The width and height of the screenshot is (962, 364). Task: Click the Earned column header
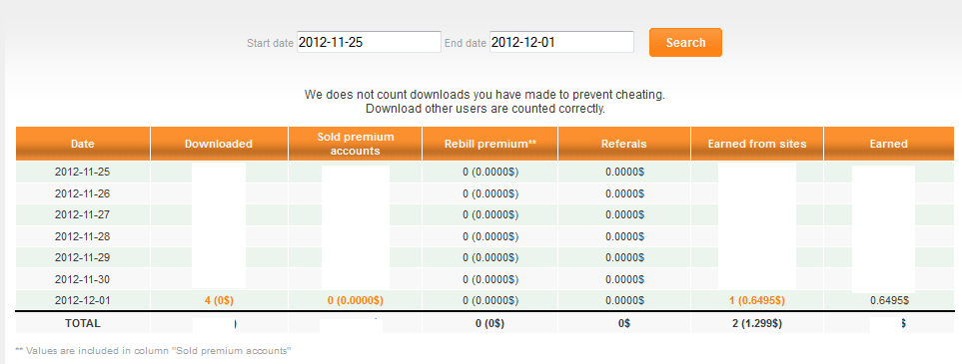(x=888, y=144)
